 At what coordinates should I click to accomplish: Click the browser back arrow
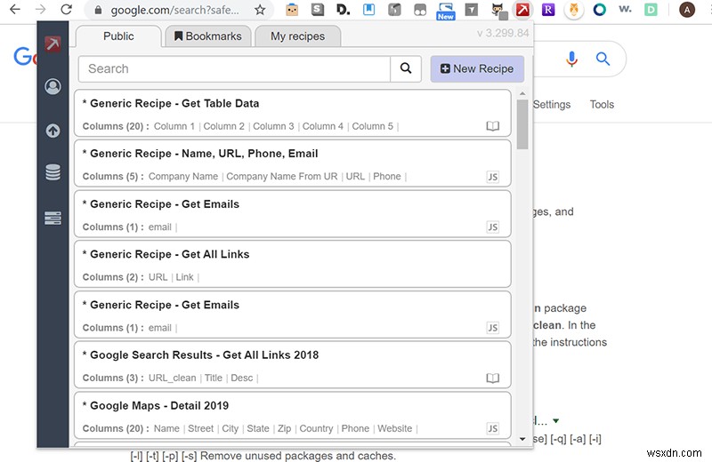15,9
